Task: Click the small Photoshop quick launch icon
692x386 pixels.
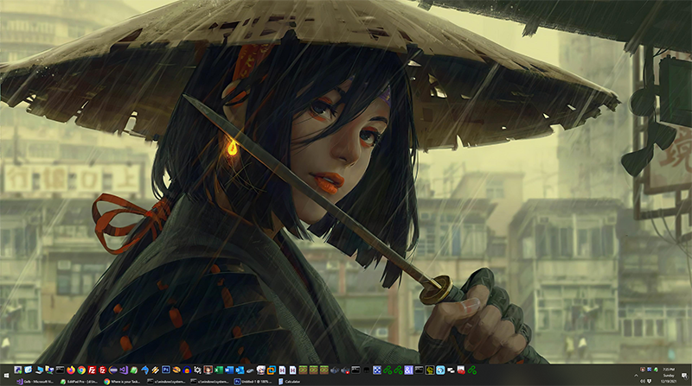Action: pos(166,370)
